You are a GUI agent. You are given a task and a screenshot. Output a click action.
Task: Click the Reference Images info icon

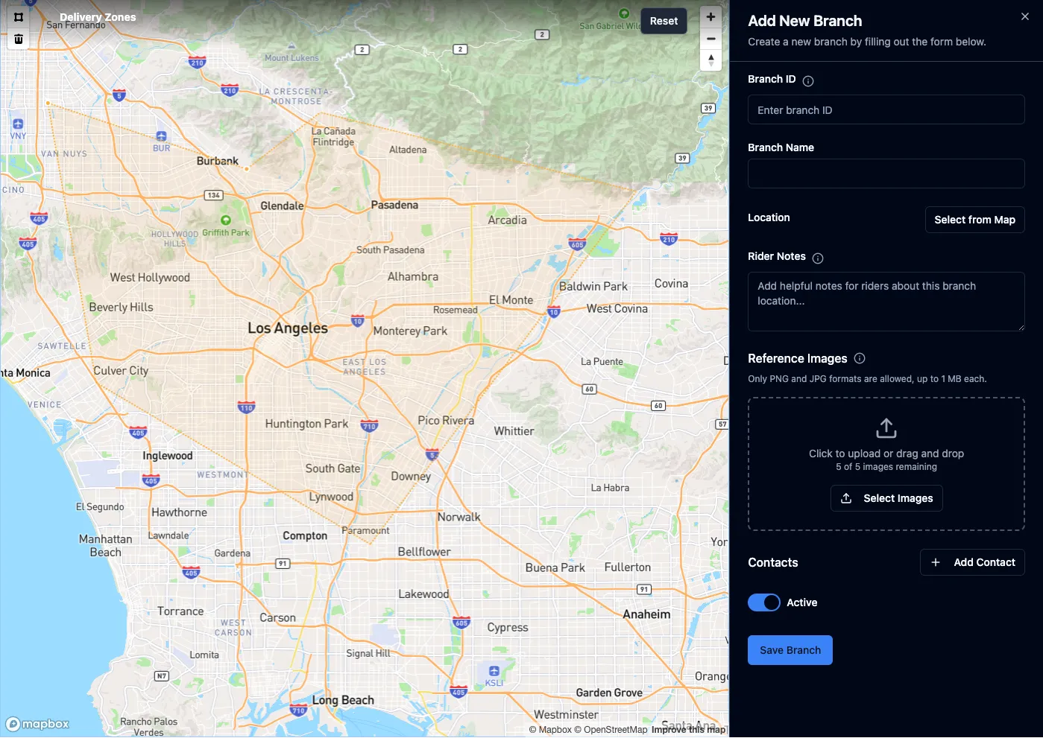[860, 358]
